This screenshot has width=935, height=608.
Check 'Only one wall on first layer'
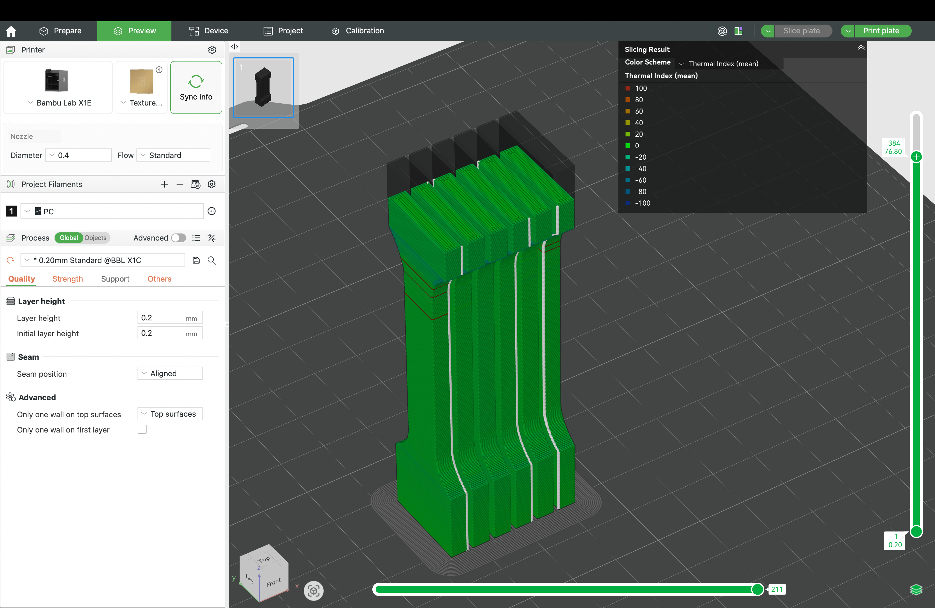(x=142, y=429)
